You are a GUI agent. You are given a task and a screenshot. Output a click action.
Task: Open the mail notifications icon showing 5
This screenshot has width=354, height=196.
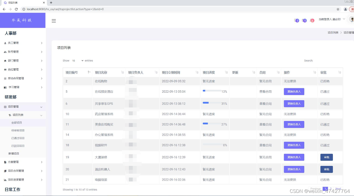tap(304, 20)
